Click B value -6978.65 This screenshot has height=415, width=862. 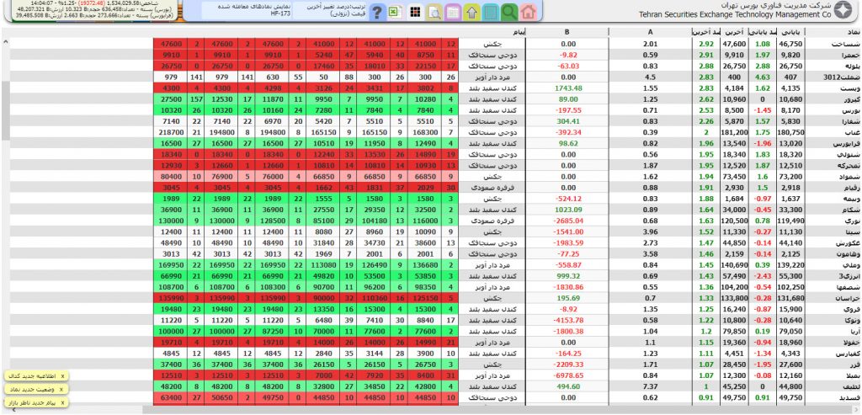(568, 376)
